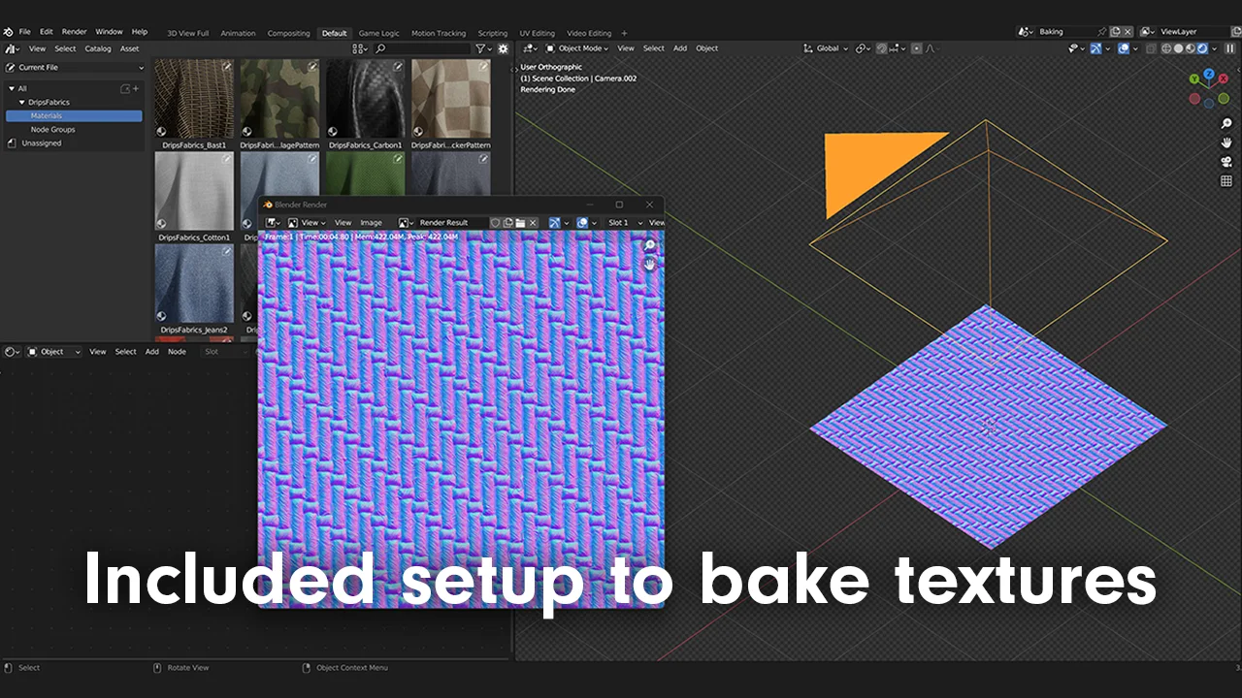Open the Current File asset library dropdown
Screen dimensions: 1242x698
point(75,67)
